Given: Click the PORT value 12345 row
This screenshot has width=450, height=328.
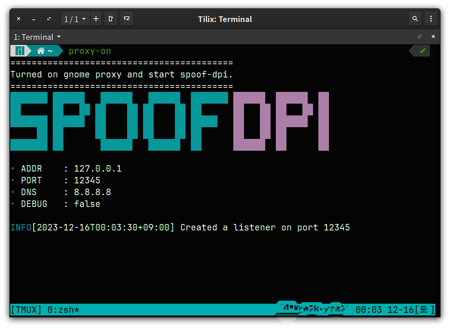Looking at the screenshot, I should 56,180.
